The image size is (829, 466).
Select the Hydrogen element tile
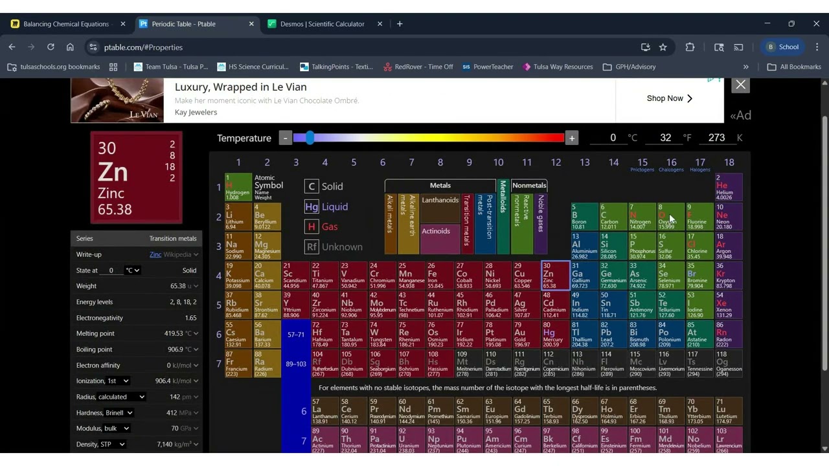pyautogui.click(x=238, y=187)
